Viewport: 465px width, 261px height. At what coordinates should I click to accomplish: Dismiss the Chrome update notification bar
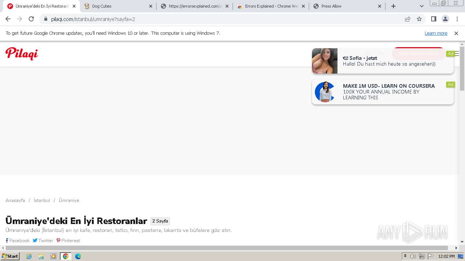coord(456,33)
